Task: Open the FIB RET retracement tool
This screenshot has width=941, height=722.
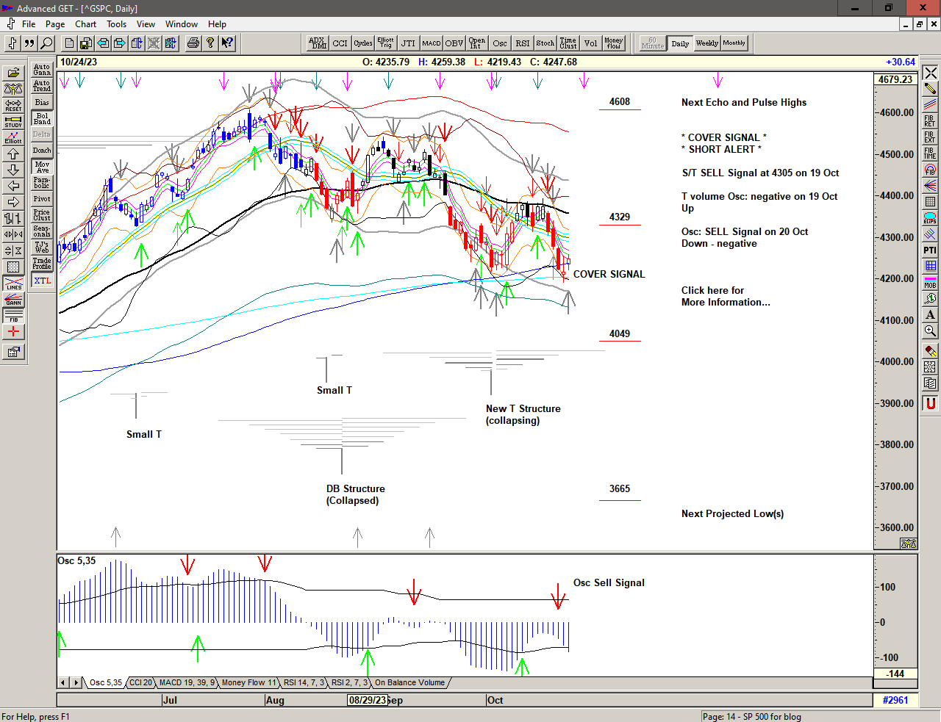Action: coord(930,121)
